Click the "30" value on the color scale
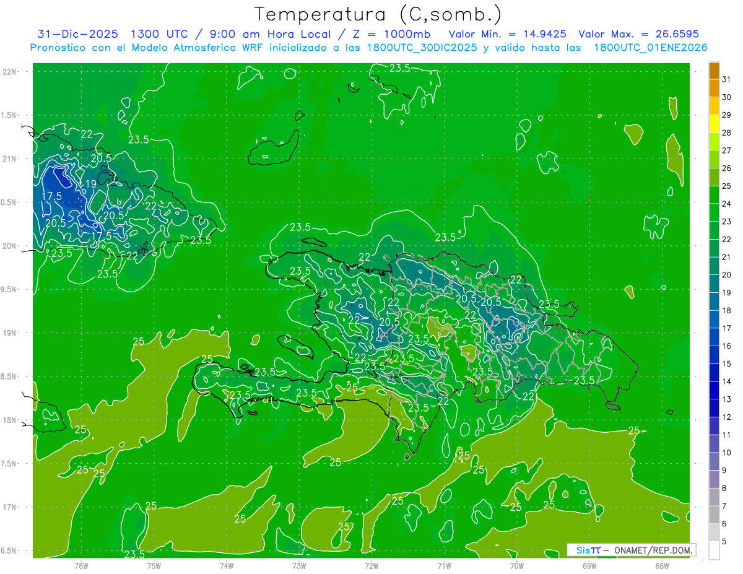Viewport: 743px width, 574px height. [x=726, y=97]
